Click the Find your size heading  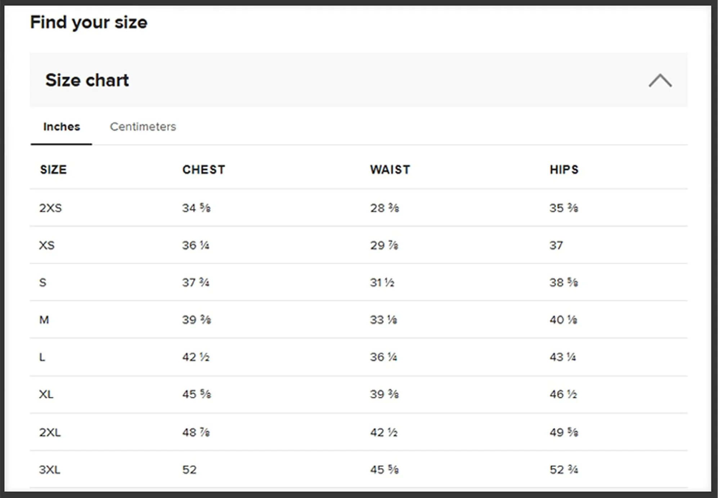(89, 22)
